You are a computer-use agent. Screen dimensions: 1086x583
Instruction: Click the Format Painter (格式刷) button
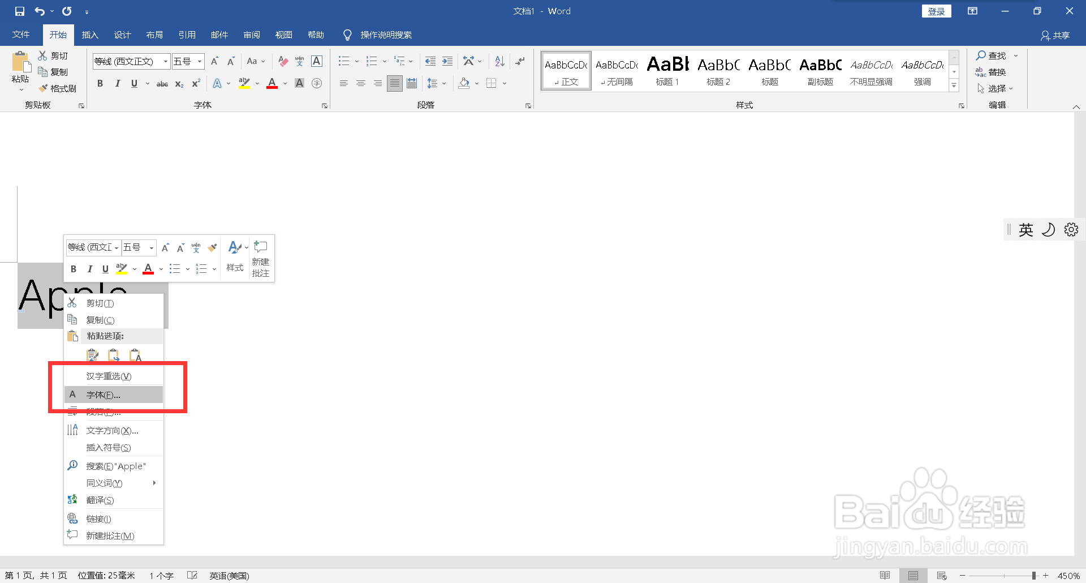[57, 88]
